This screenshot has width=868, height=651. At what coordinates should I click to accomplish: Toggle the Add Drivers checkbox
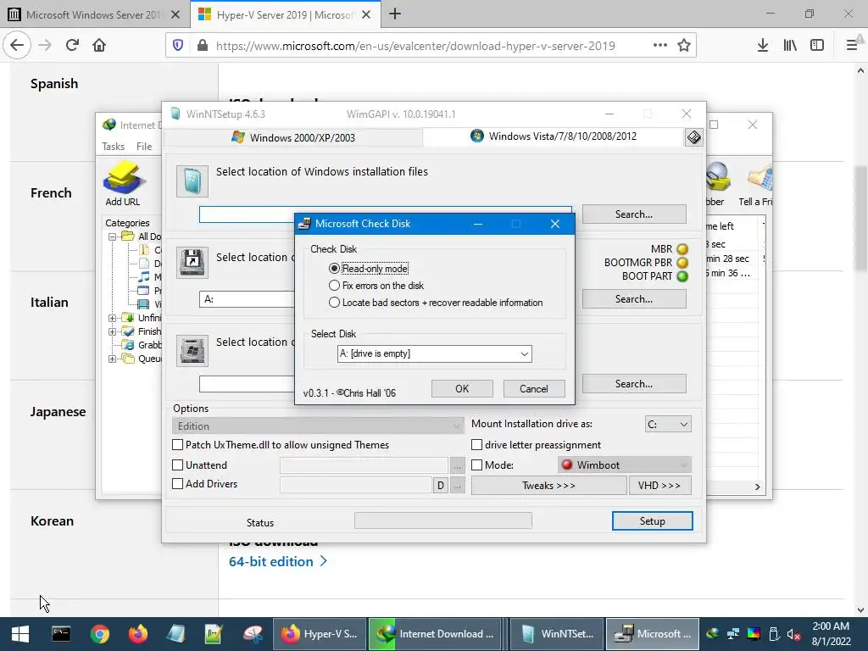(x=178, y=484)
